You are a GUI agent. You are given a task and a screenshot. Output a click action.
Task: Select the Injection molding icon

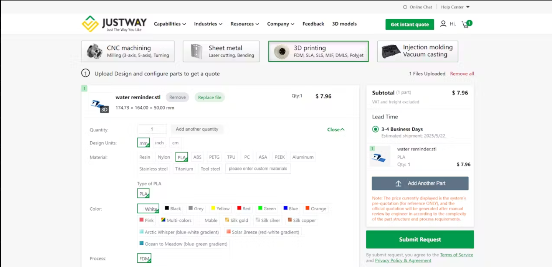[390, 51]
